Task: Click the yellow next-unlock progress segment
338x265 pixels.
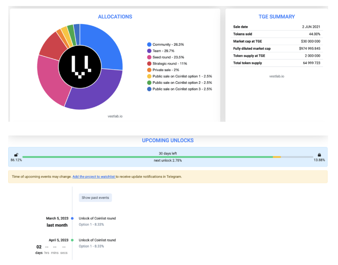Action: tap(277, 157)
